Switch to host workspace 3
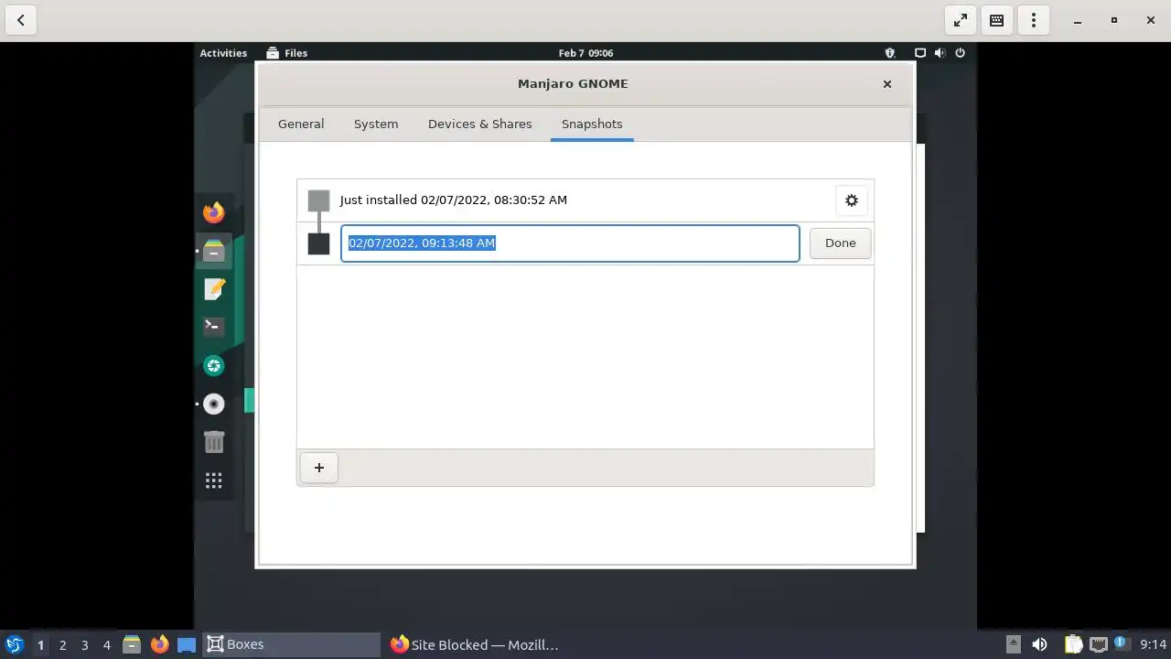This screenshot has width=1171, height=659. coord(84,644)
